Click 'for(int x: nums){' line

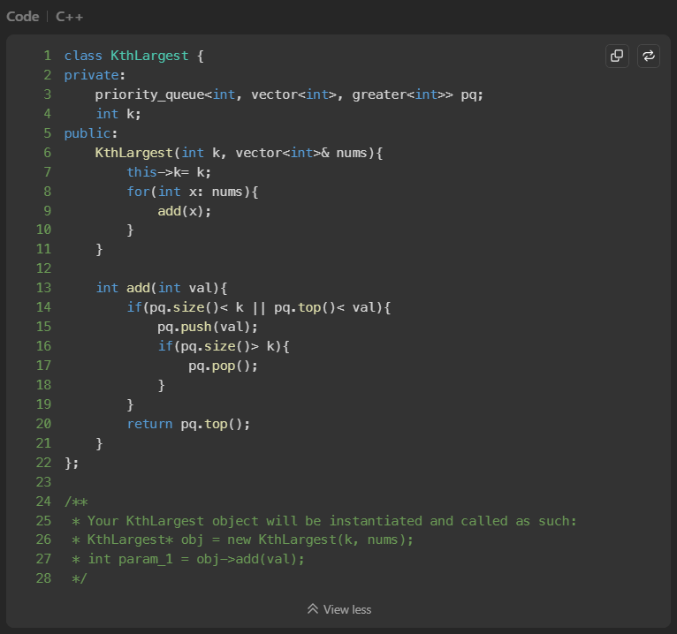(192, 192)
